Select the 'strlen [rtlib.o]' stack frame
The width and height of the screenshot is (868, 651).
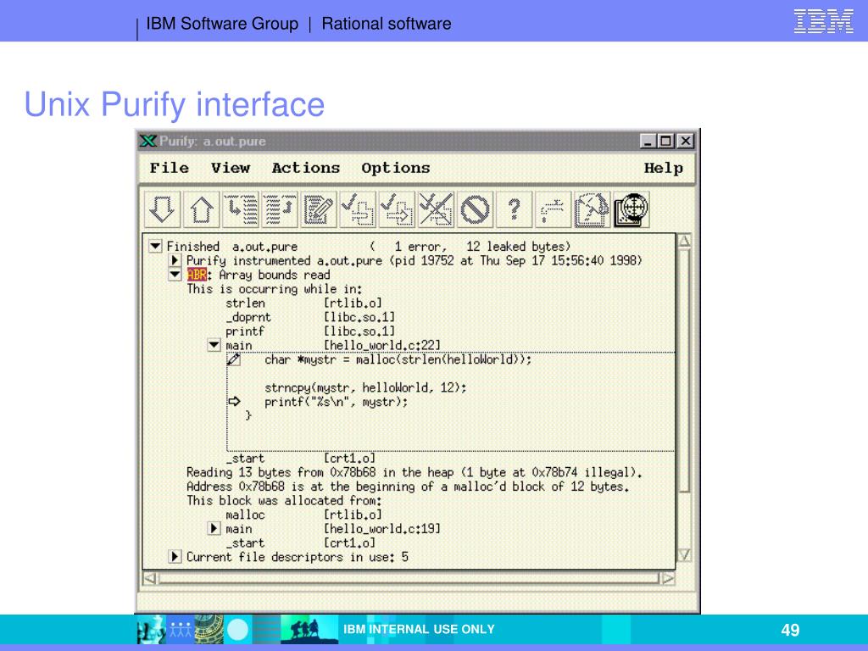[303, 303]
